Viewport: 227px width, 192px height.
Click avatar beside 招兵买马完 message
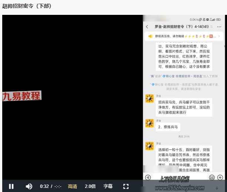(150, 98)
